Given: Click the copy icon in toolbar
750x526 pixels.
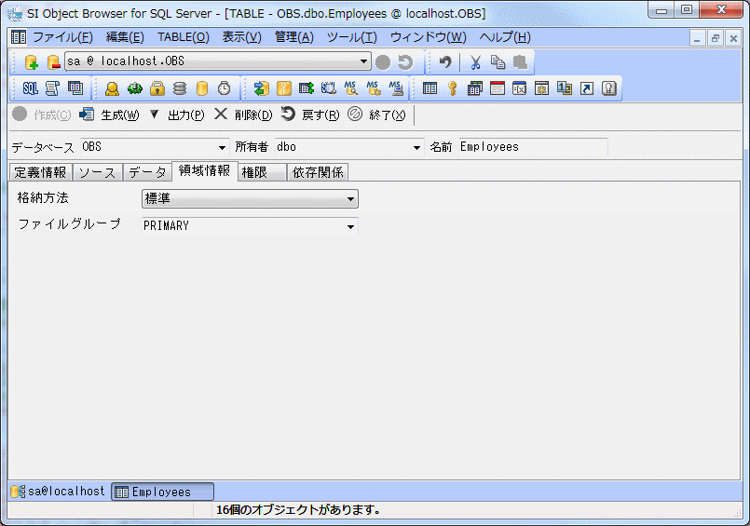Looking at the screenshot, I should pos(498,62).
